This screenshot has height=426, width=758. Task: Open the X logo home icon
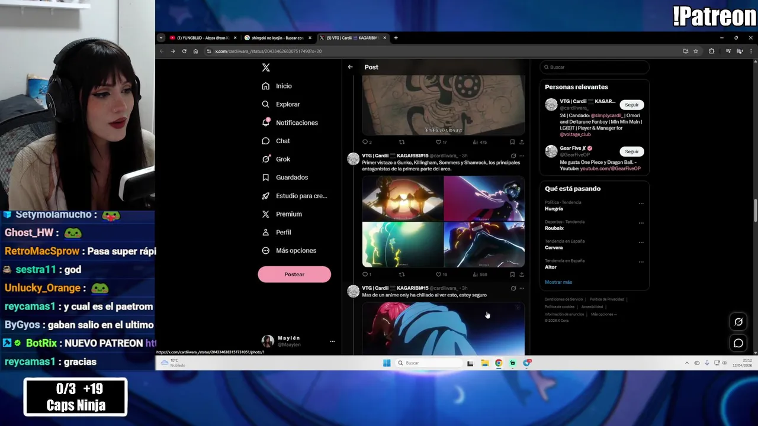[266, 67]
